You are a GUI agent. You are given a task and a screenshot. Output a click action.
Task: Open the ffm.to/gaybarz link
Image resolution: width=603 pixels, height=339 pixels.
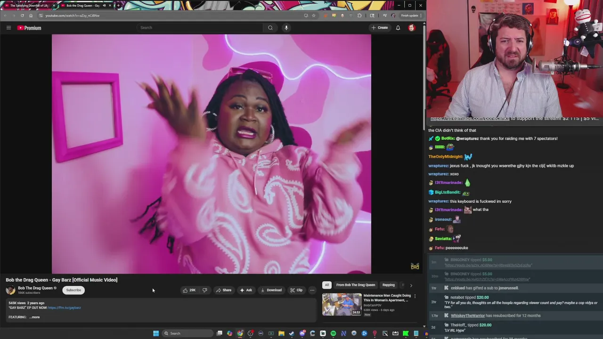(64, 307)
